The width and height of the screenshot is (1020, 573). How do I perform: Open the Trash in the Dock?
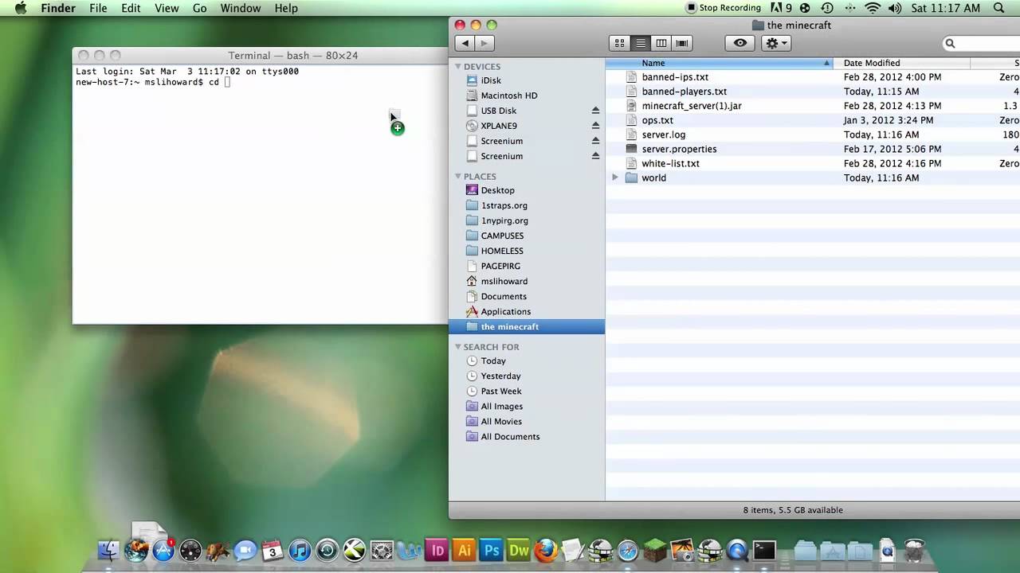(x=914, y=550)
